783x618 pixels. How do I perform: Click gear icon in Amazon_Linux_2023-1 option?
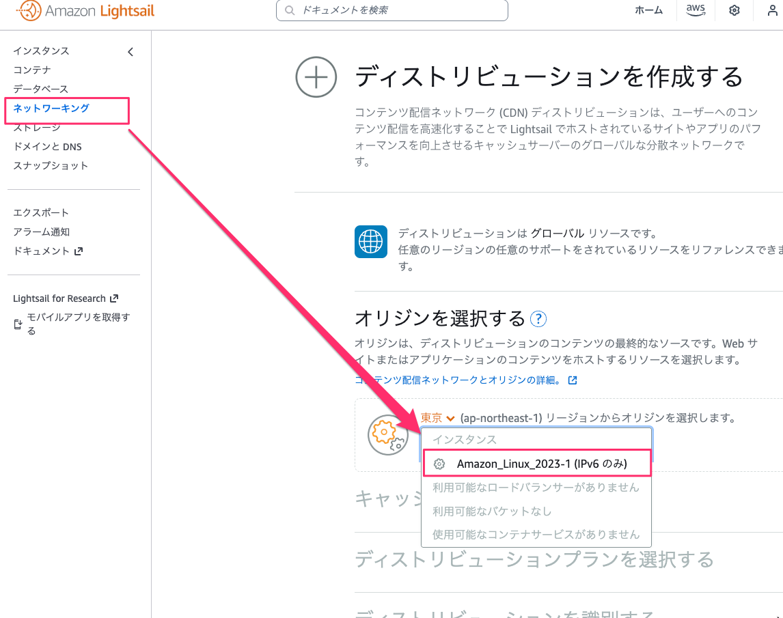439,464
